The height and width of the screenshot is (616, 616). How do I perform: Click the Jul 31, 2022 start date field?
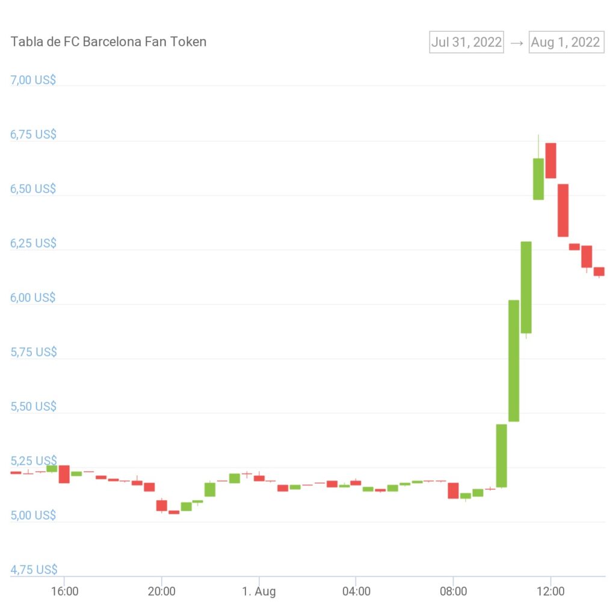[466, 42]
